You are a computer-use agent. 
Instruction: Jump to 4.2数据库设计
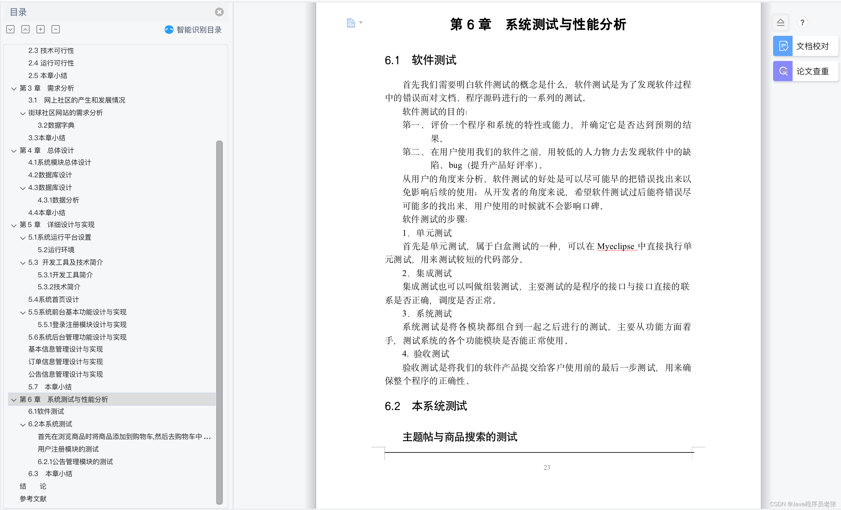[50, 175]
